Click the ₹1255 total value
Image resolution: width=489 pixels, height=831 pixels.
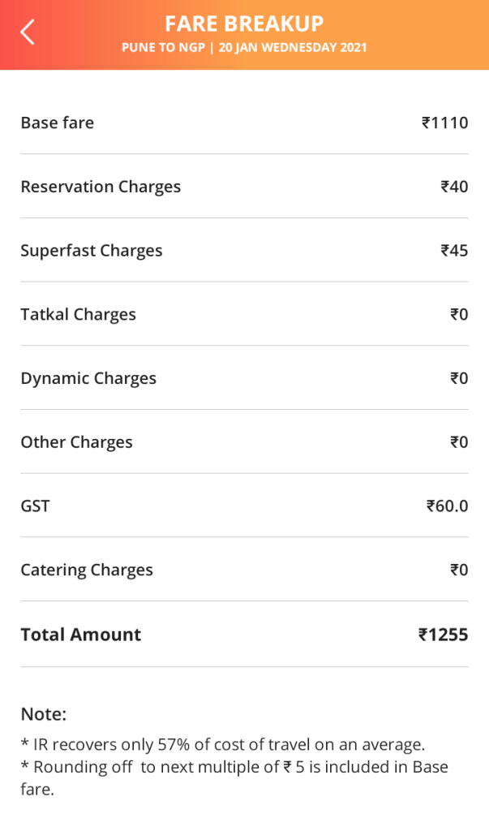[443, 635]
